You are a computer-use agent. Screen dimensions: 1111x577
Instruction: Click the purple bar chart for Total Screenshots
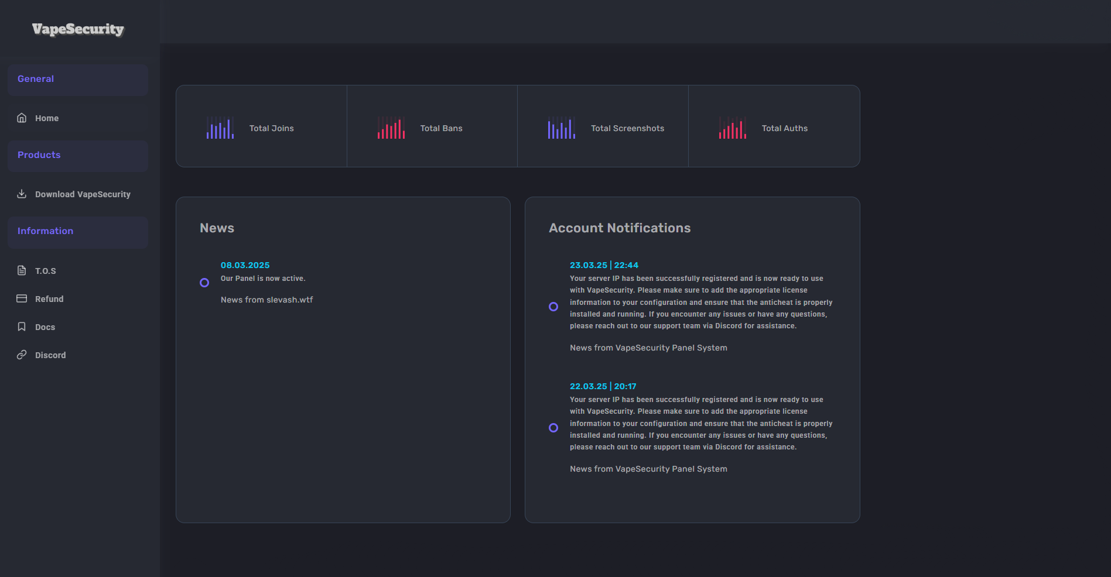pyautogui.click(x=562, y=128)
